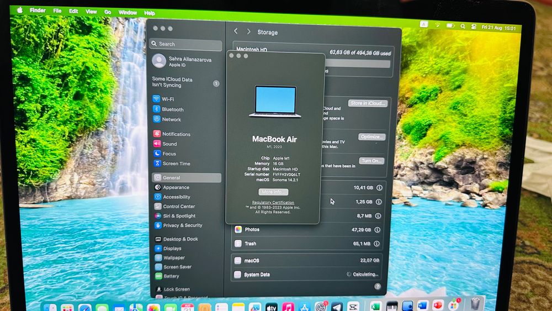Select the macOS 22,07 GB row
Viewport: 552px width, 311px height.
point(307,260)
